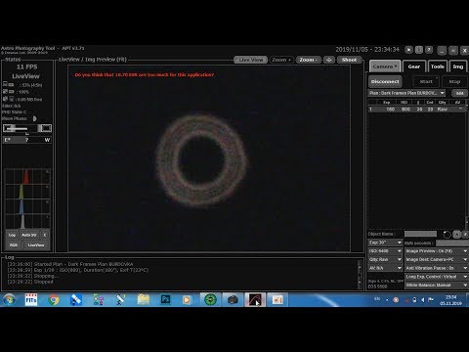This screenshot has height=352, width=469.
Task: Click the Log panel scrollbar
Action: (360, 274)
